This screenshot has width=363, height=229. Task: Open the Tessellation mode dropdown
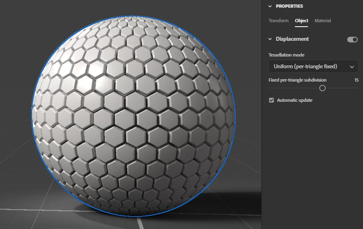313,67
